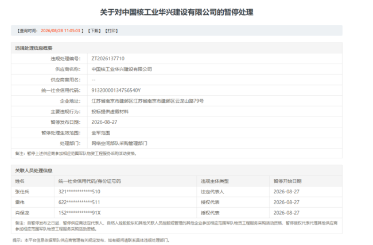Click the label 统一社会信用代码
The width and height of the screenshot is (373, 245).
tap(61, 91)
